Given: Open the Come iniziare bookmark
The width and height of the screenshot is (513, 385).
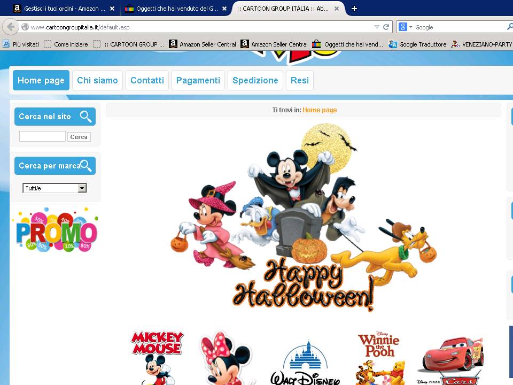Looking at the screenshot, I should (66, 44).
